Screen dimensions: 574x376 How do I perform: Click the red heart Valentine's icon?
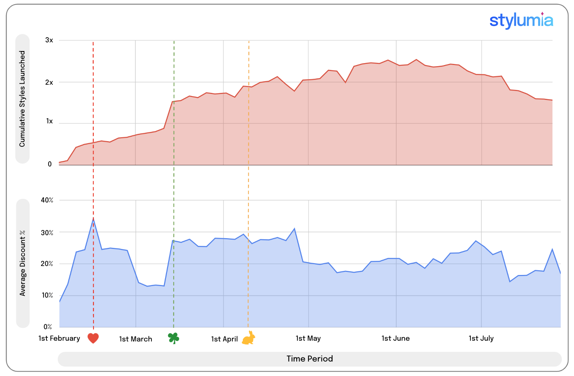(93, 338)
